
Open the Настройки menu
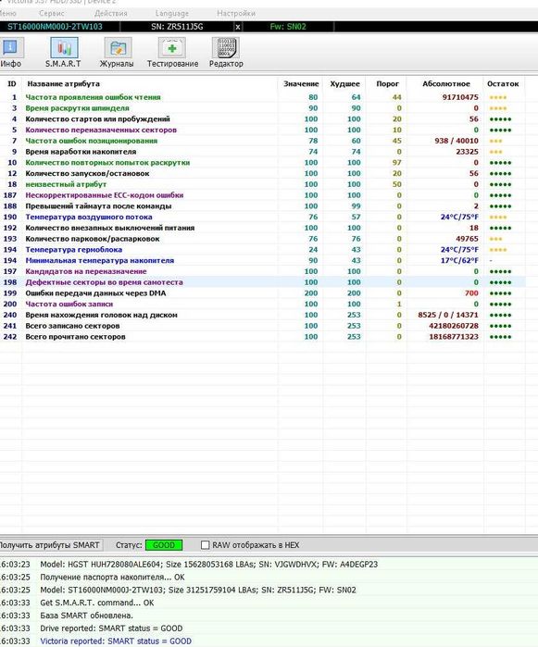(236, 13)
